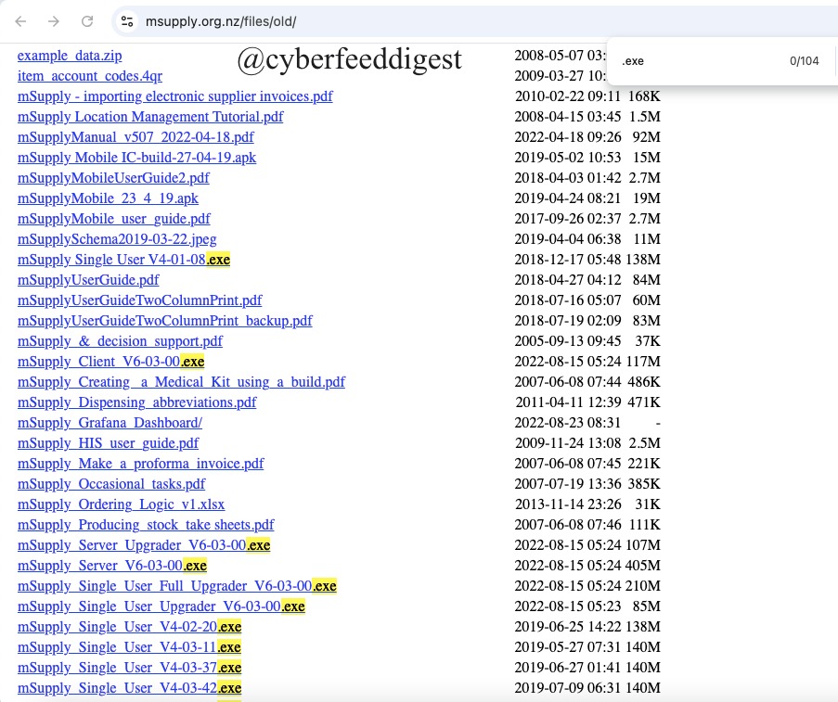Reload the current page
Image resolution: width=838 pixels, height=702 pixels.
87,21
